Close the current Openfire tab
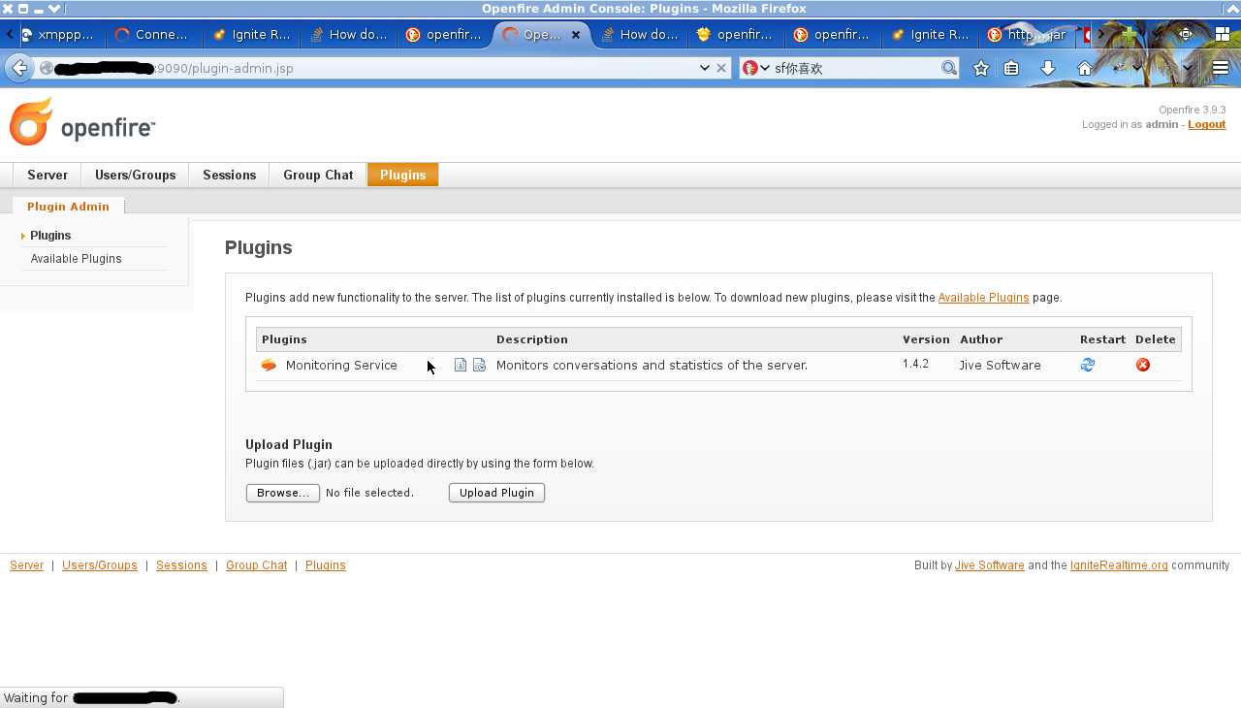Screen dimensions: 1241x708 click(x=576, y=35)
